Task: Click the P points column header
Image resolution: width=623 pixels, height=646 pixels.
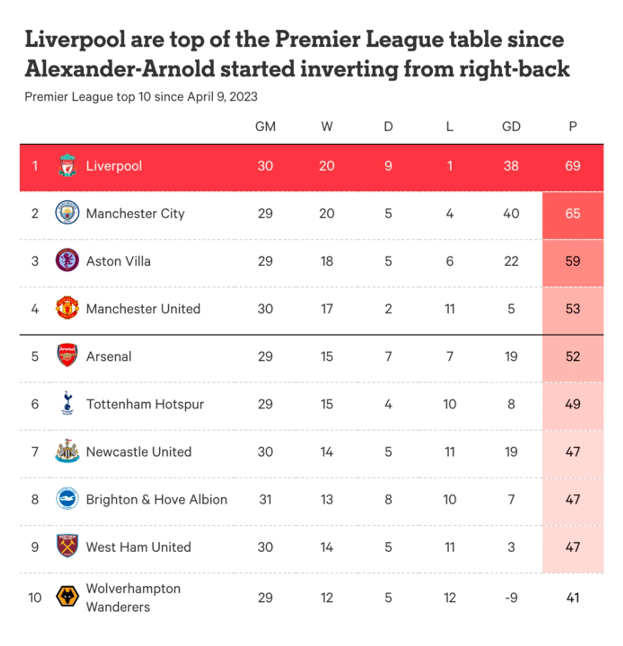Action: tap(572, 127)
